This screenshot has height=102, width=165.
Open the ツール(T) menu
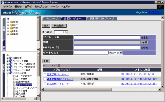click(54, 6)
